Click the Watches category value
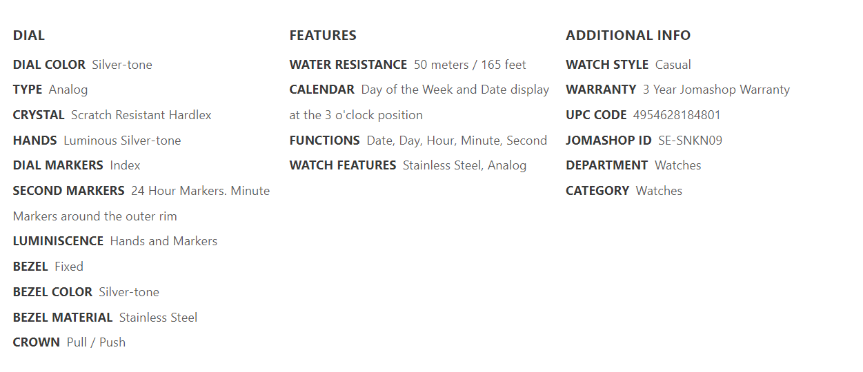 click(659, 191)
